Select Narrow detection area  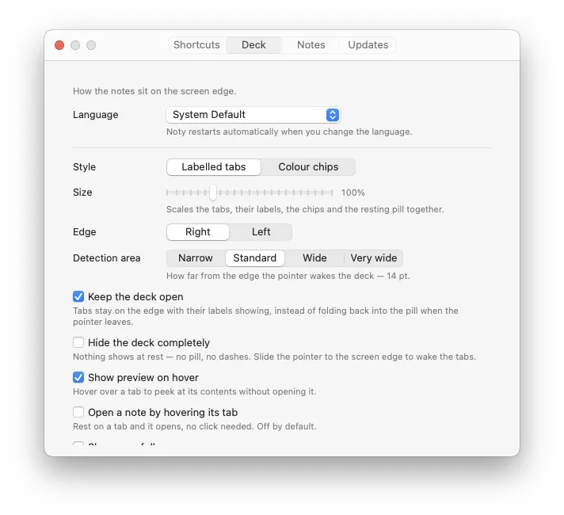196,258
